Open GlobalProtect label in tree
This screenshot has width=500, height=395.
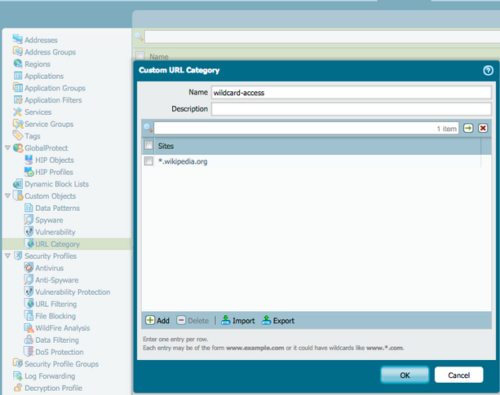tap(46, 148)
